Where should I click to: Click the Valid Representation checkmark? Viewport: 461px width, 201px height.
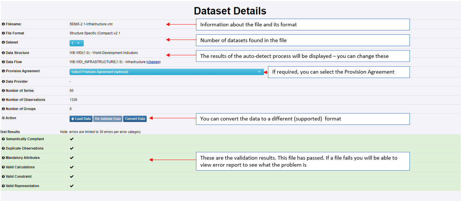(72, 186)
